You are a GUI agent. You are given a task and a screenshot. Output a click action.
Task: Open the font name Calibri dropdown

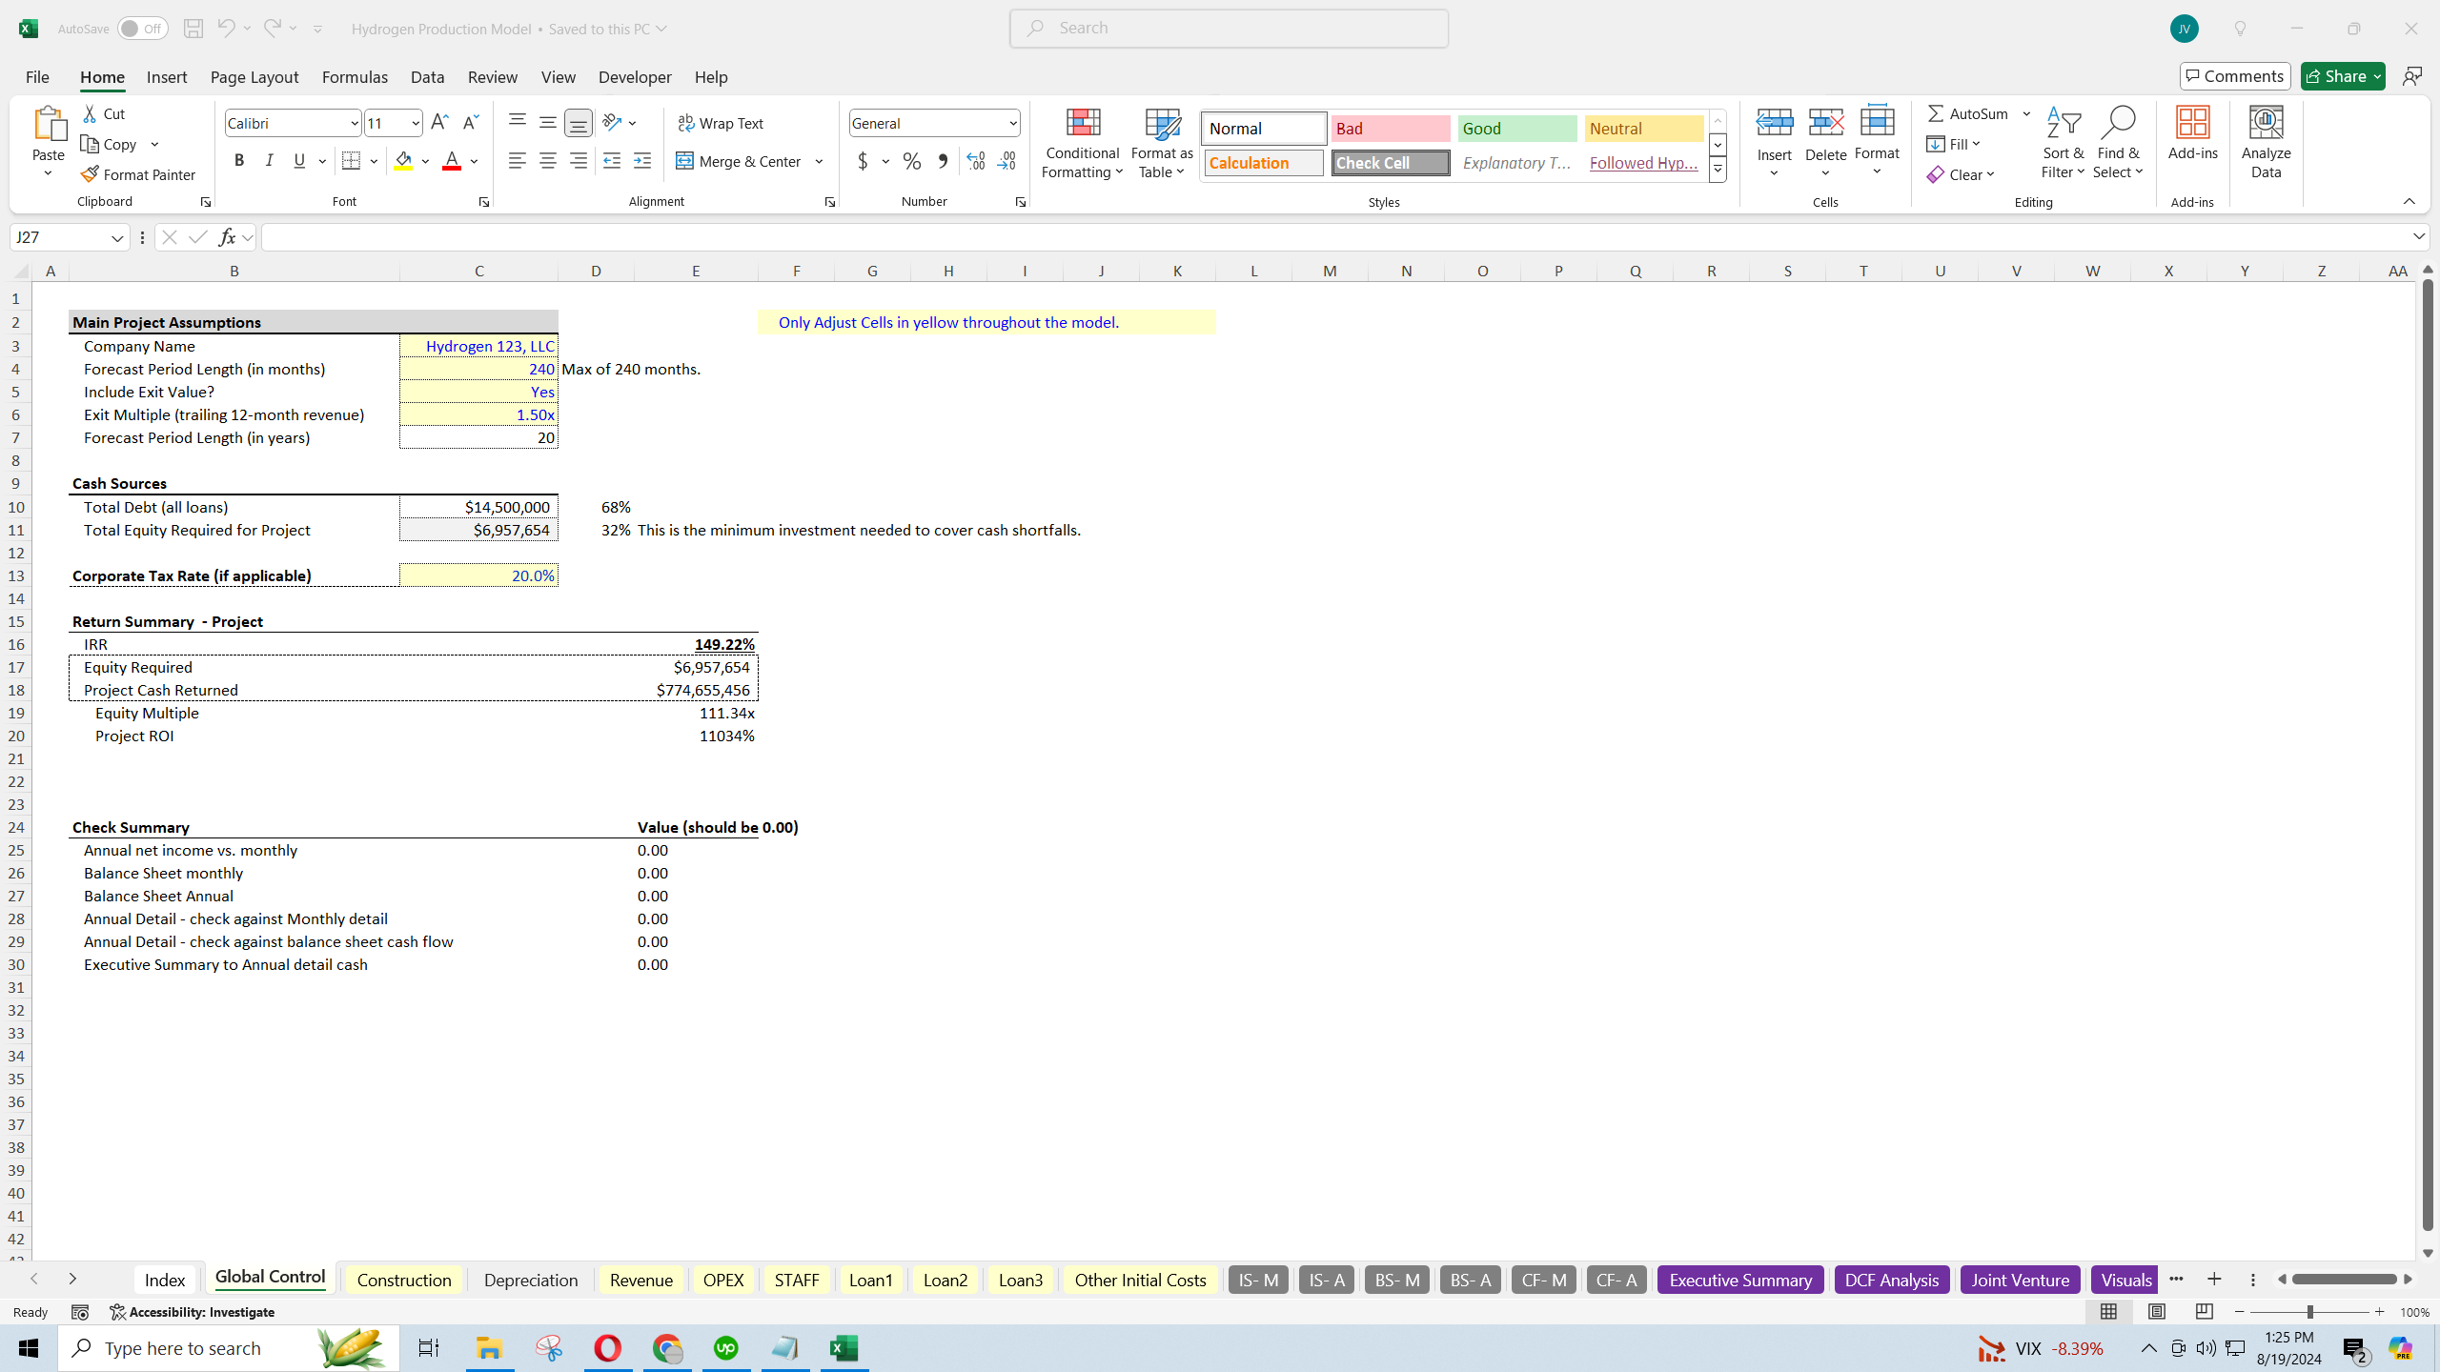[x=354, y=123]
